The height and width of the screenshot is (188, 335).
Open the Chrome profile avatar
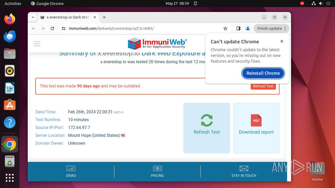coord(248,28)
